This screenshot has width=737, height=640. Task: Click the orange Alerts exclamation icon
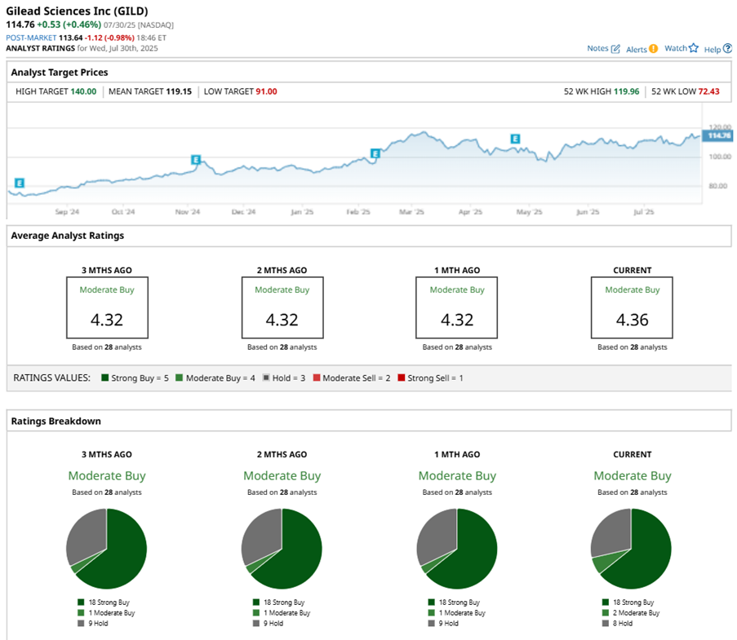pos(653,49)
